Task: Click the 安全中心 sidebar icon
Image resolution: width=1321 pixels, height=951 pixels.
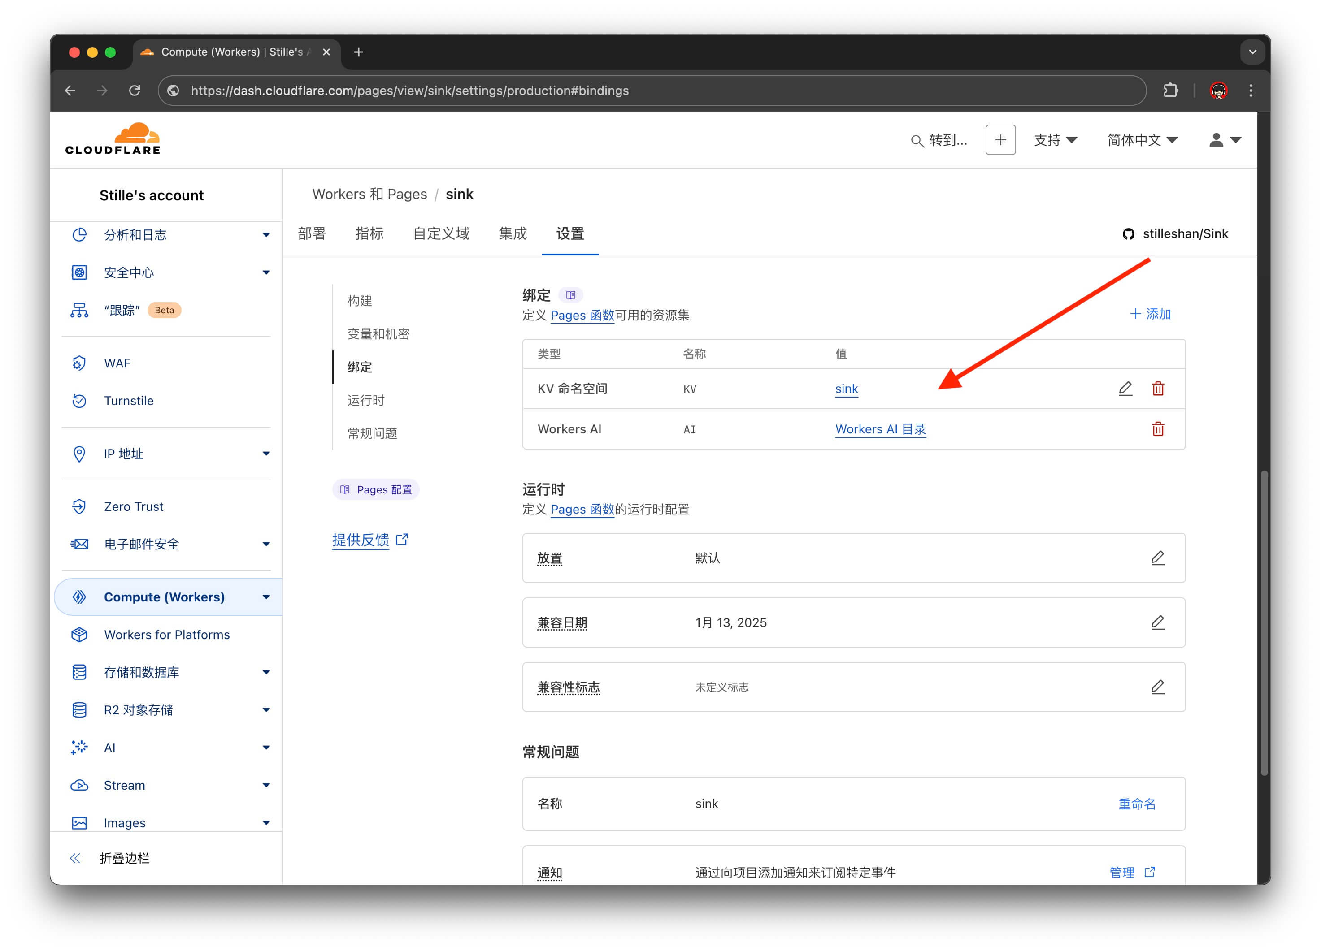Action: tap(79, 272)
